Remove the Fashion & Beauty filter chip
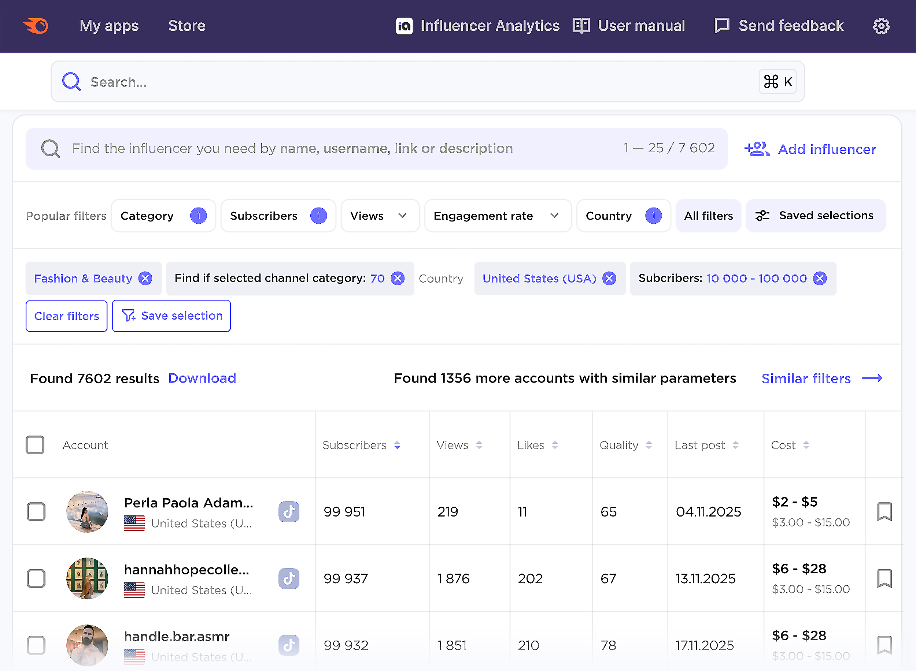Image resolution: width=916 pixels, height=671 pixels. (145, 278)
